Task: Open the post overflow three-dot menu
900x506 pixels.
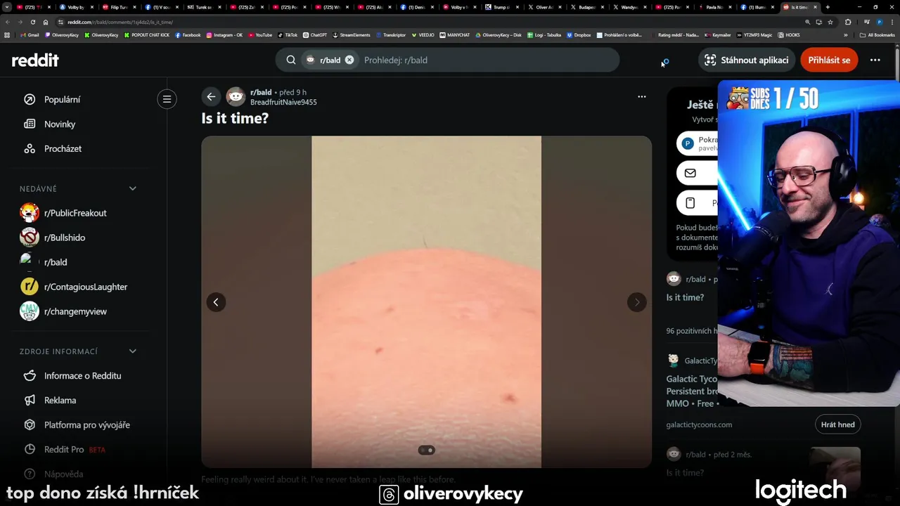Action: pos(641,97)
